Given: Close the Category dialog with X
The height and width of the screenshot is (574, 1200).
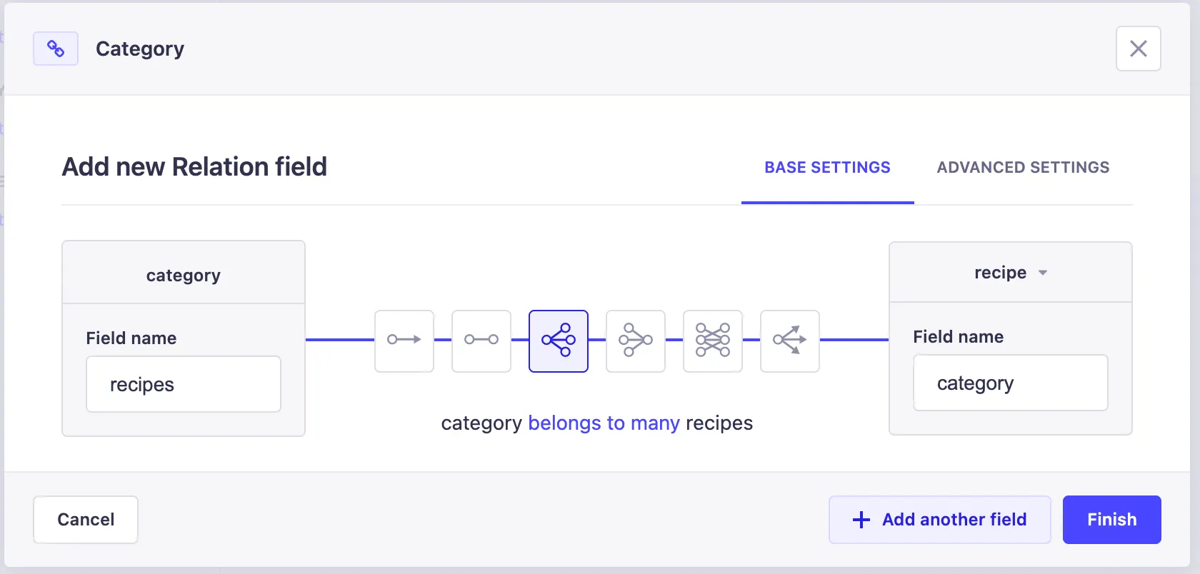Looking at the screenshot, I should (x=1138, y=49).
